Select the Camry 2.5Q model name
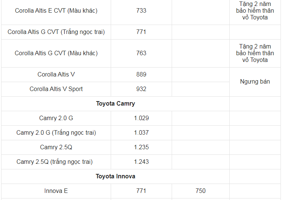 56,147
